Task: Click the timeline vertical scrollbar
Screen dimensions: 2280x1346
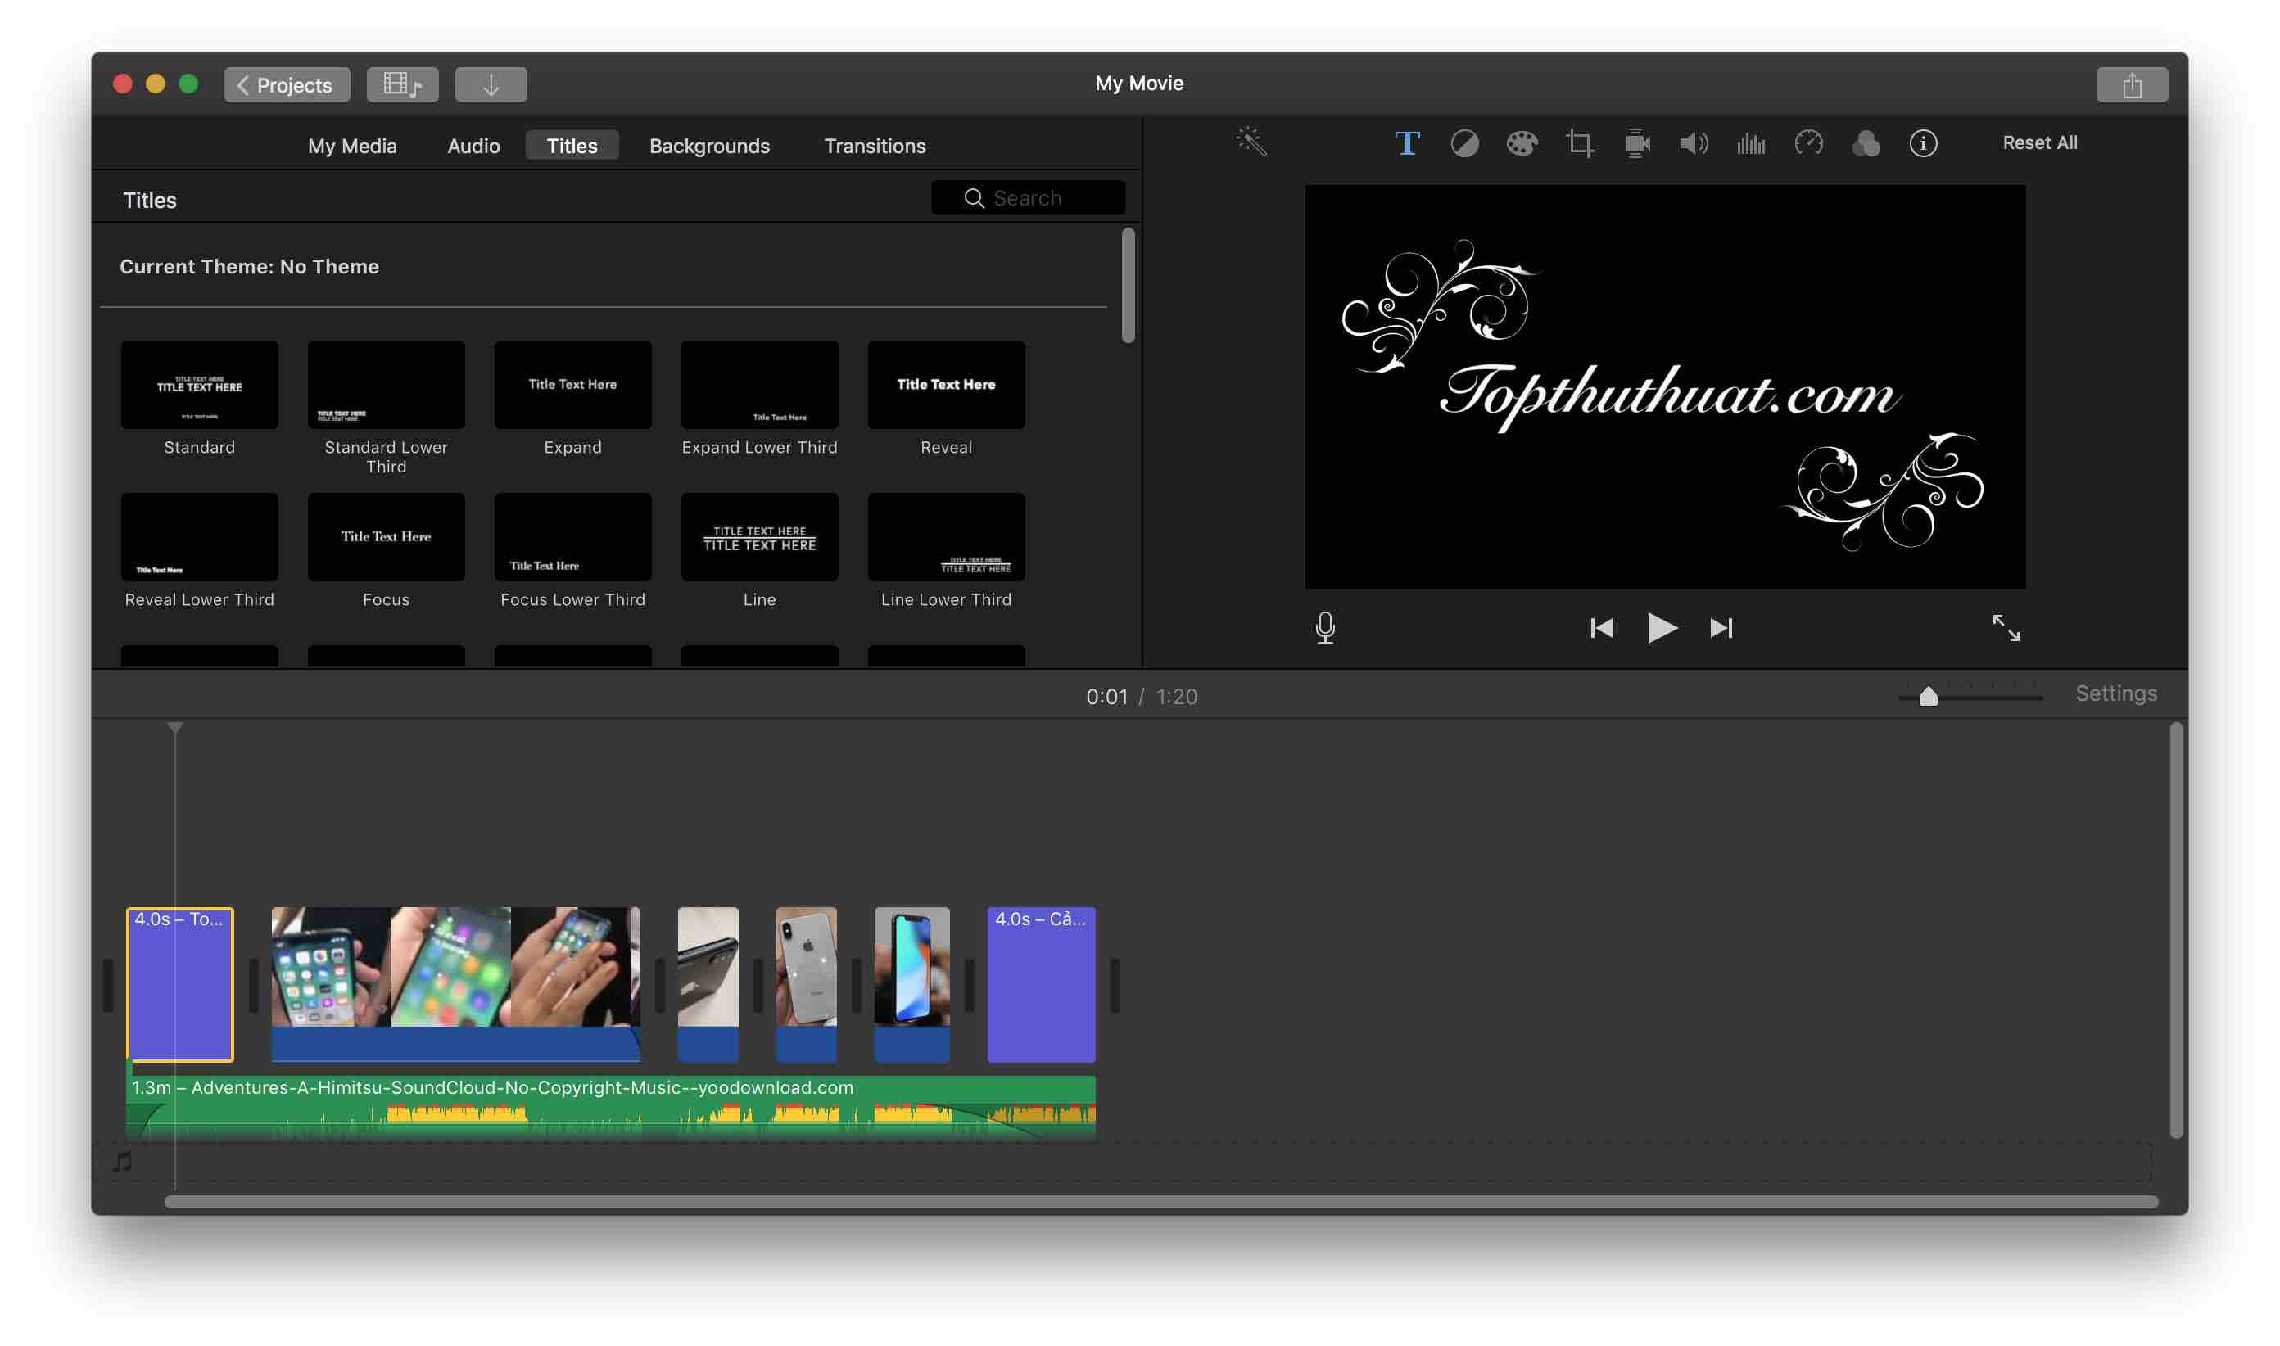Action: coord(2176,930)
